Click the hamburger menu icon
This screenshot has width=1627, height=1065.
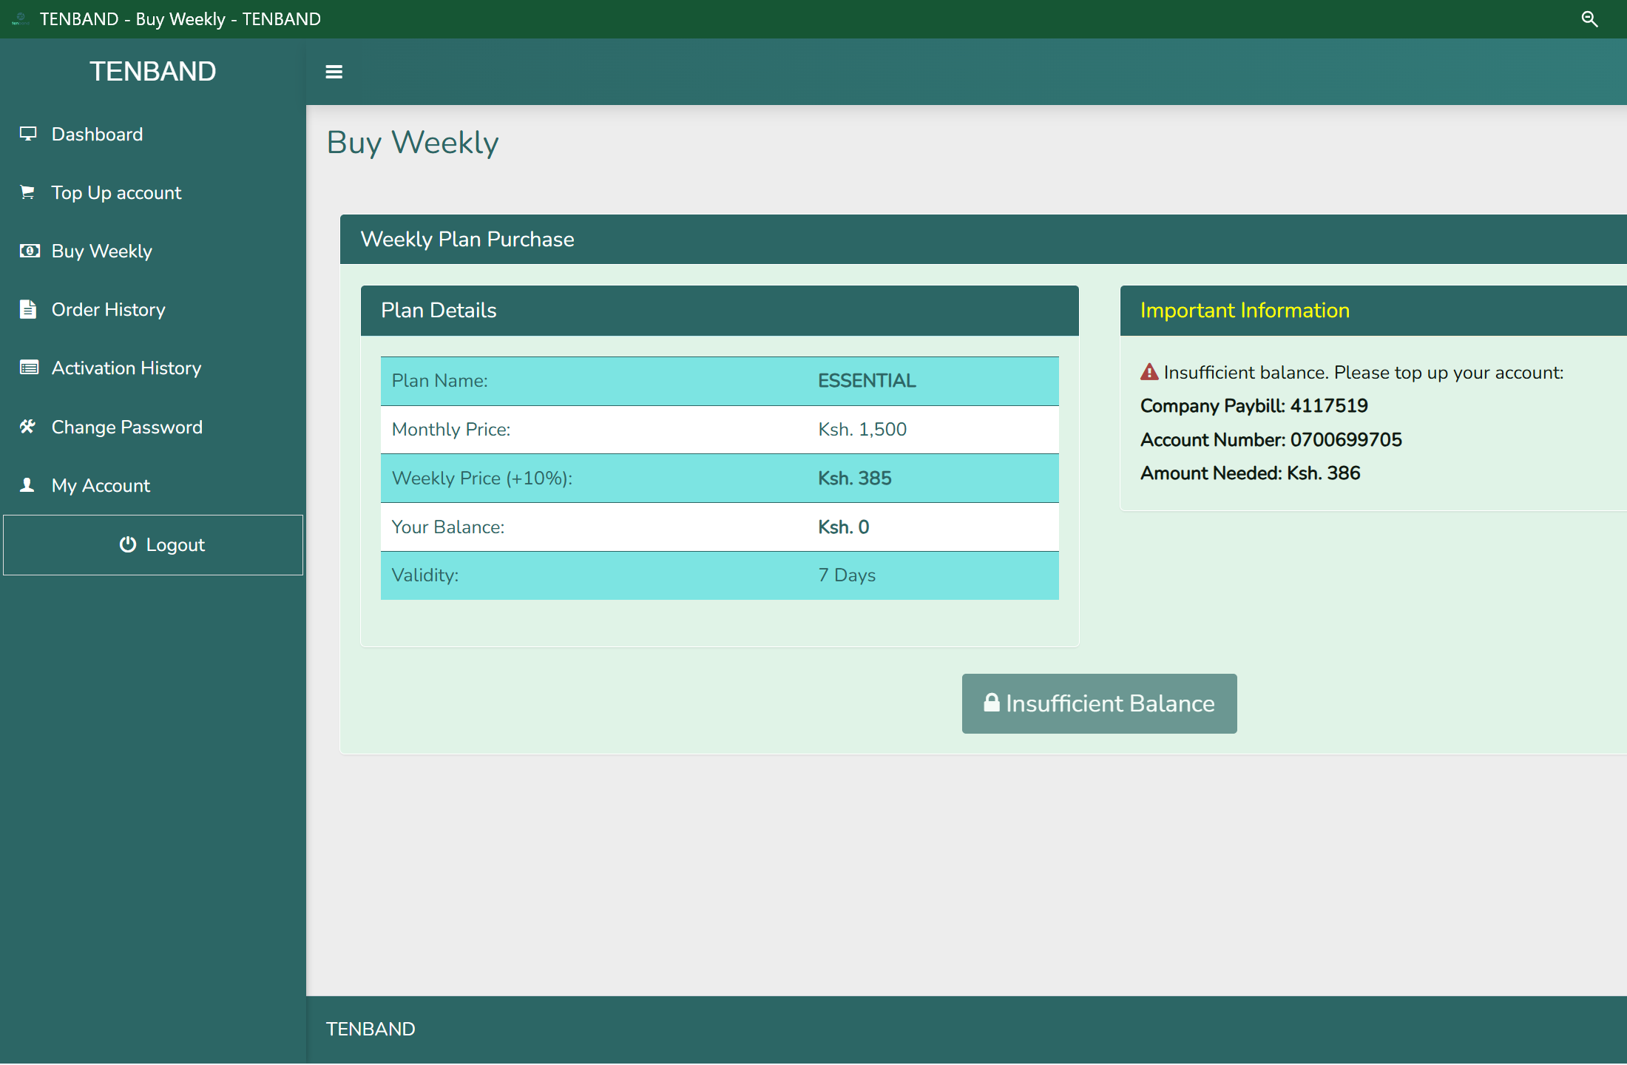[334, 72]
